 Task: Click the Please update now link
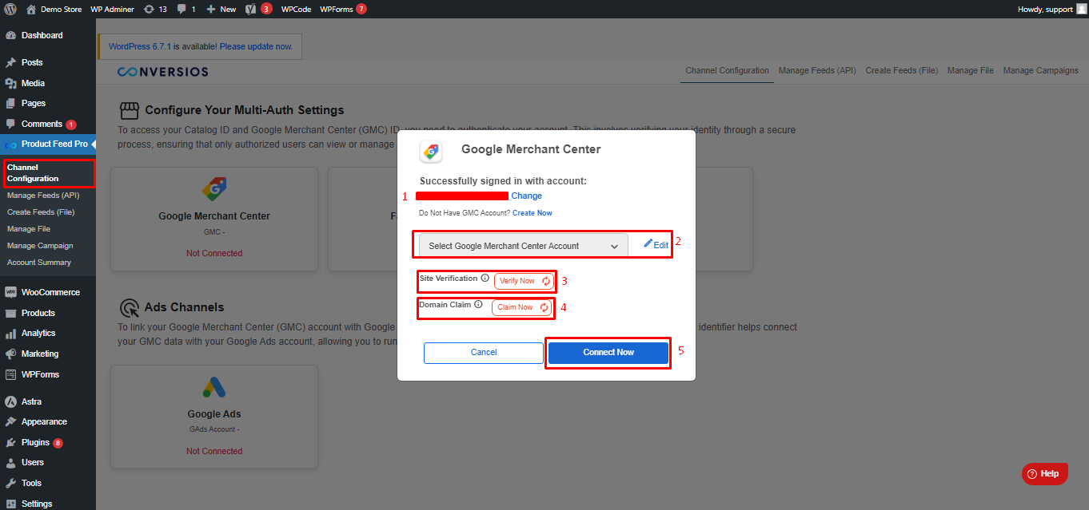256,46
